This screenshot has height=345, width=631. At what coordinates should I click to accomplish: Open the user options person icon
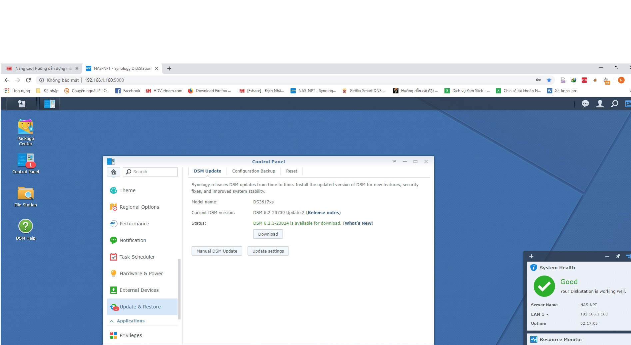pos(600,104)
